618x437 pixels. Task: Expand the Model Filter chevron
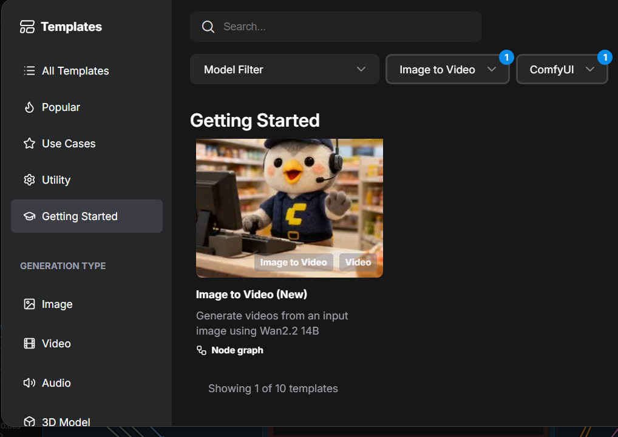pos(361,69)
